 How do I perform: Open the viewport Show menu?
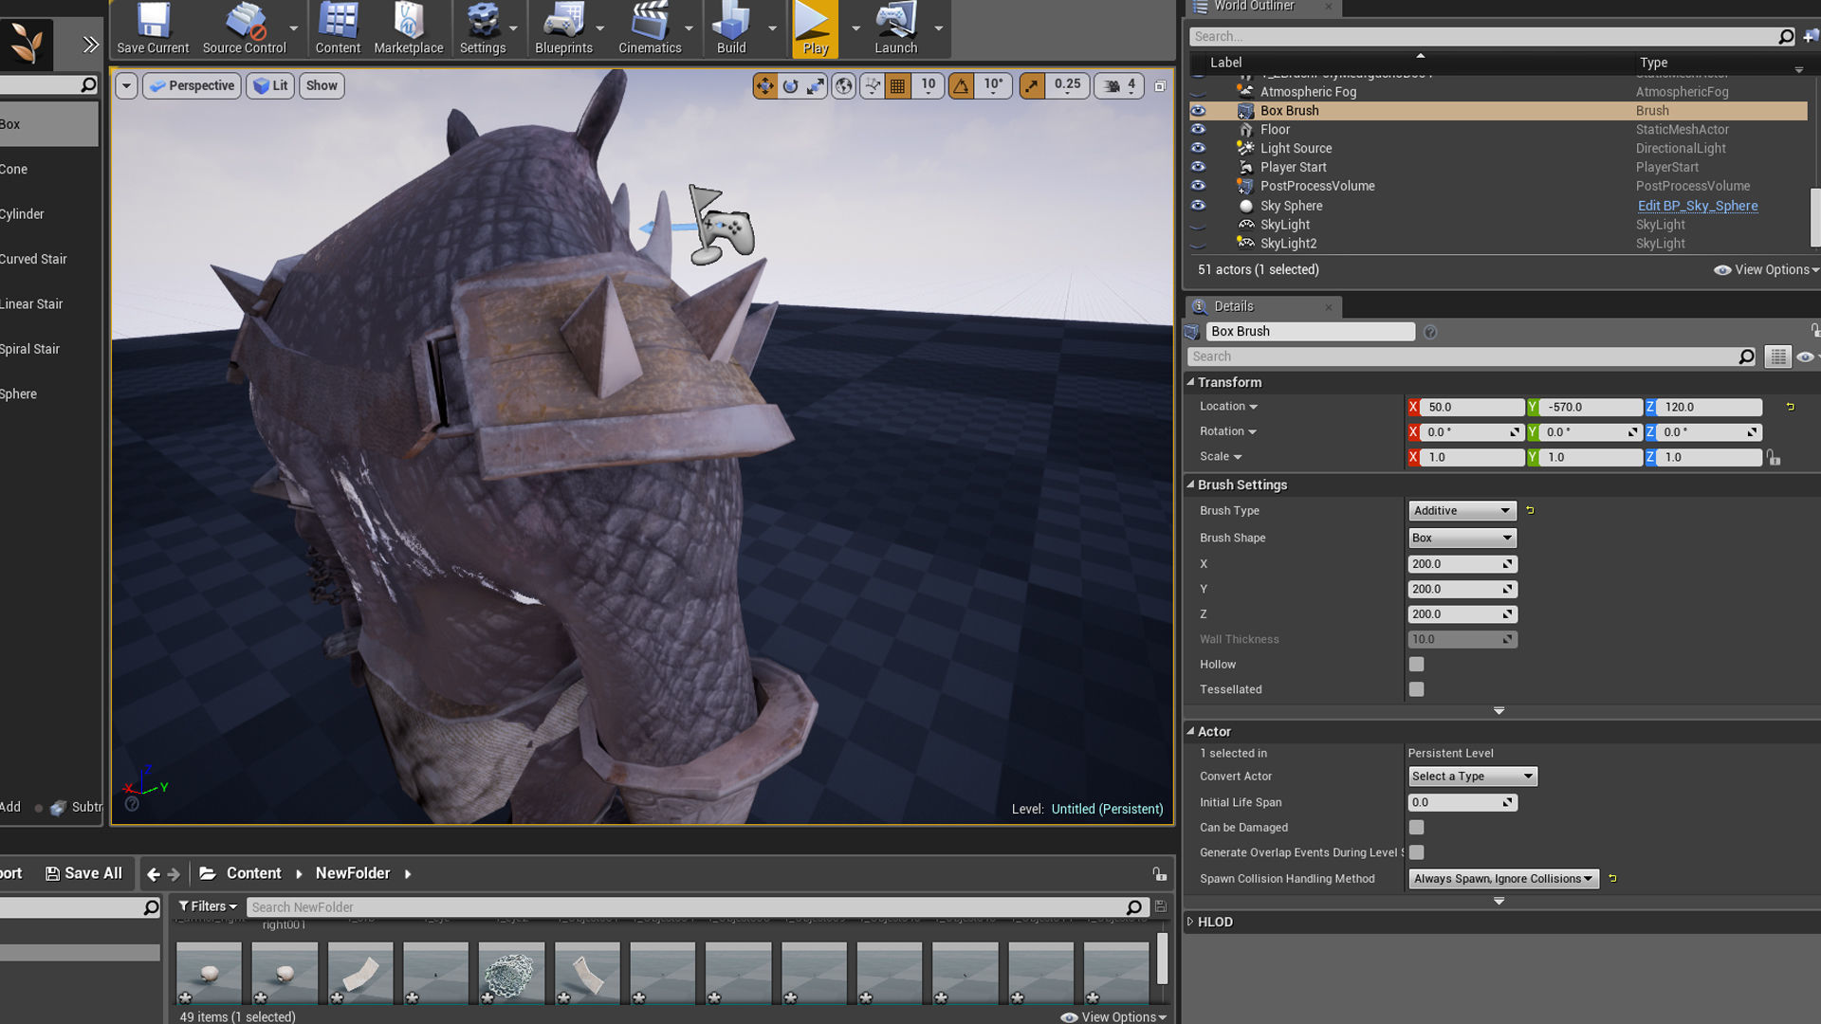pyautogui.click(x=322, y=85)
